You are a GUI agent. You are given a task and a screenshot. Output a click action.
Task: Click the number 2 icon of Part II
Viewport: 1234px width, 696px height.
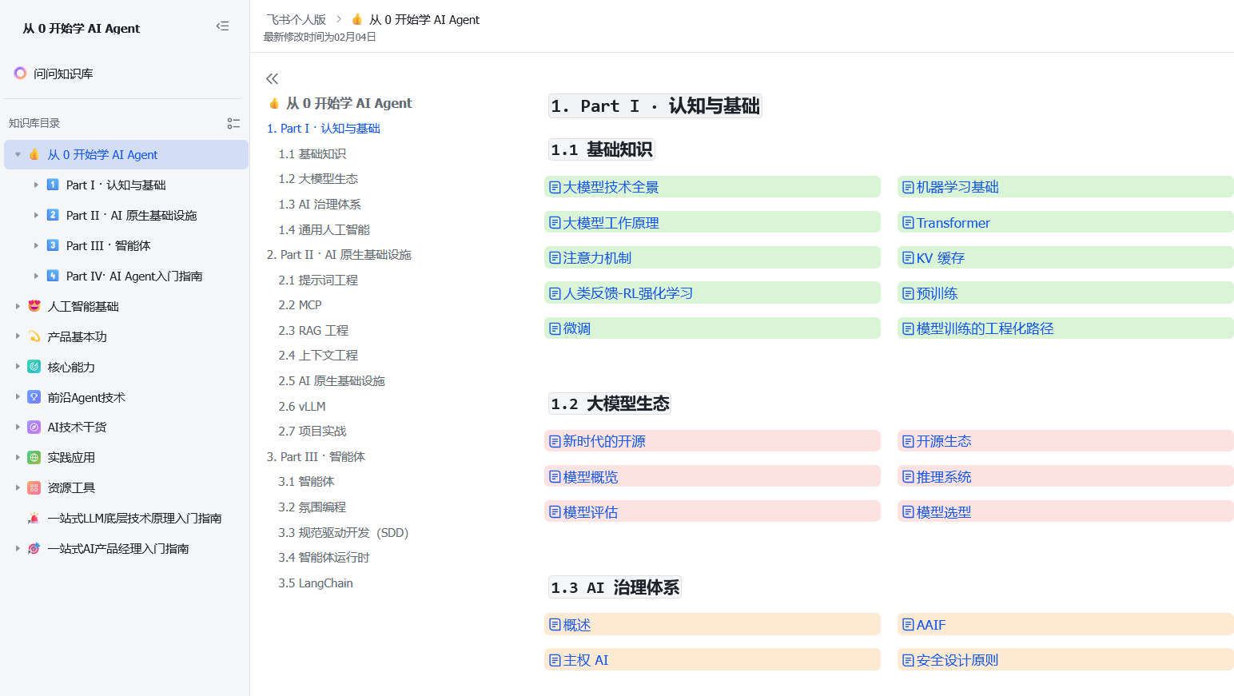click(53, 215)
